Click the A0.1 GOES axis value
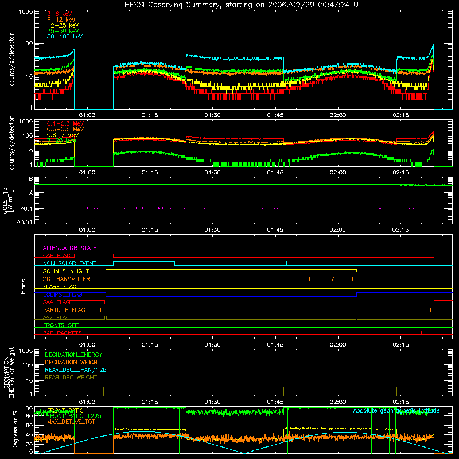This screenshot has width=459, height=459. pos(26,209)
